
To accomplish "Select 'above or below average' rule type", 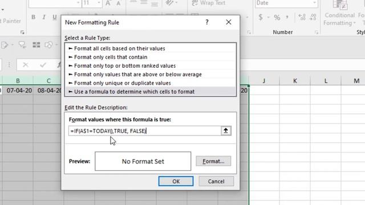I will [x=151, y=75].
